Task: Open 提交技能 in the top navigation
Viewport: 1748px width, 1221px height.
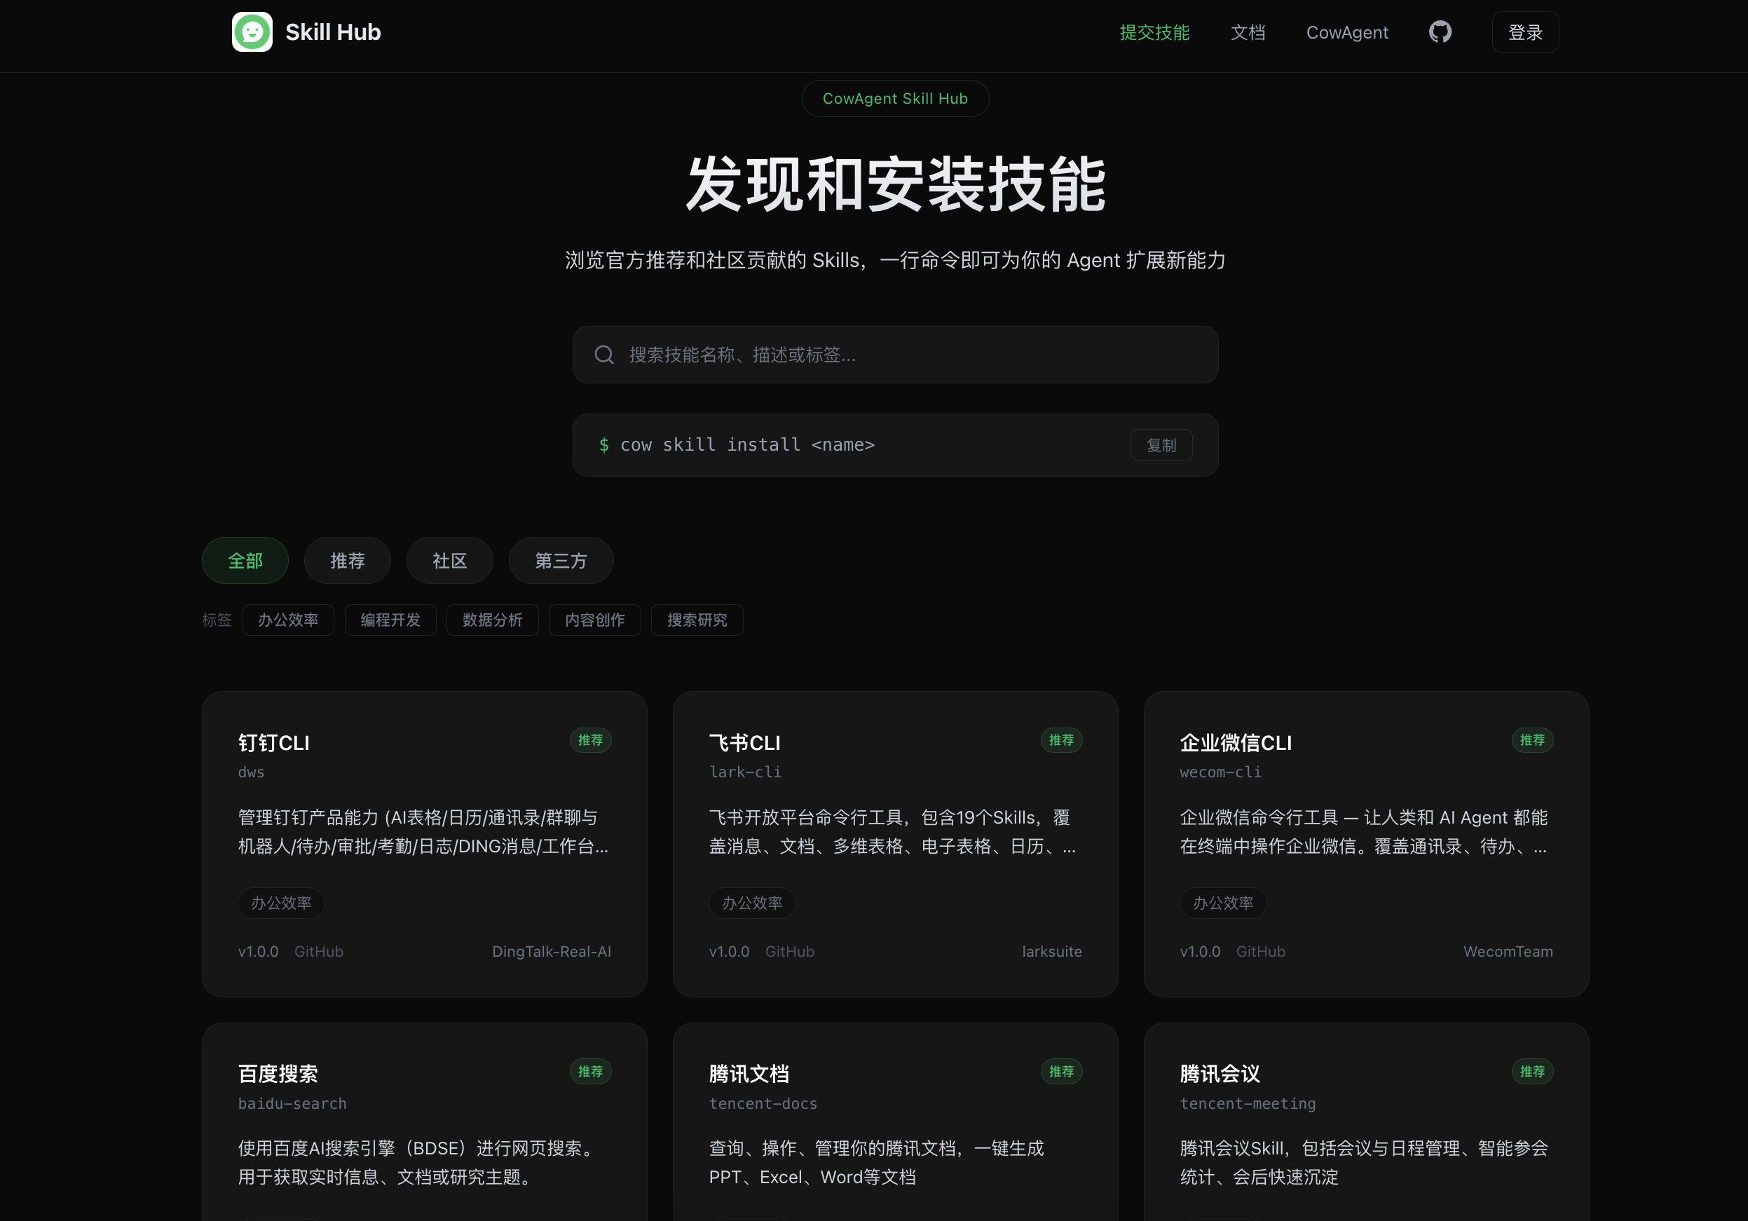Action: tap(1154, 32)
